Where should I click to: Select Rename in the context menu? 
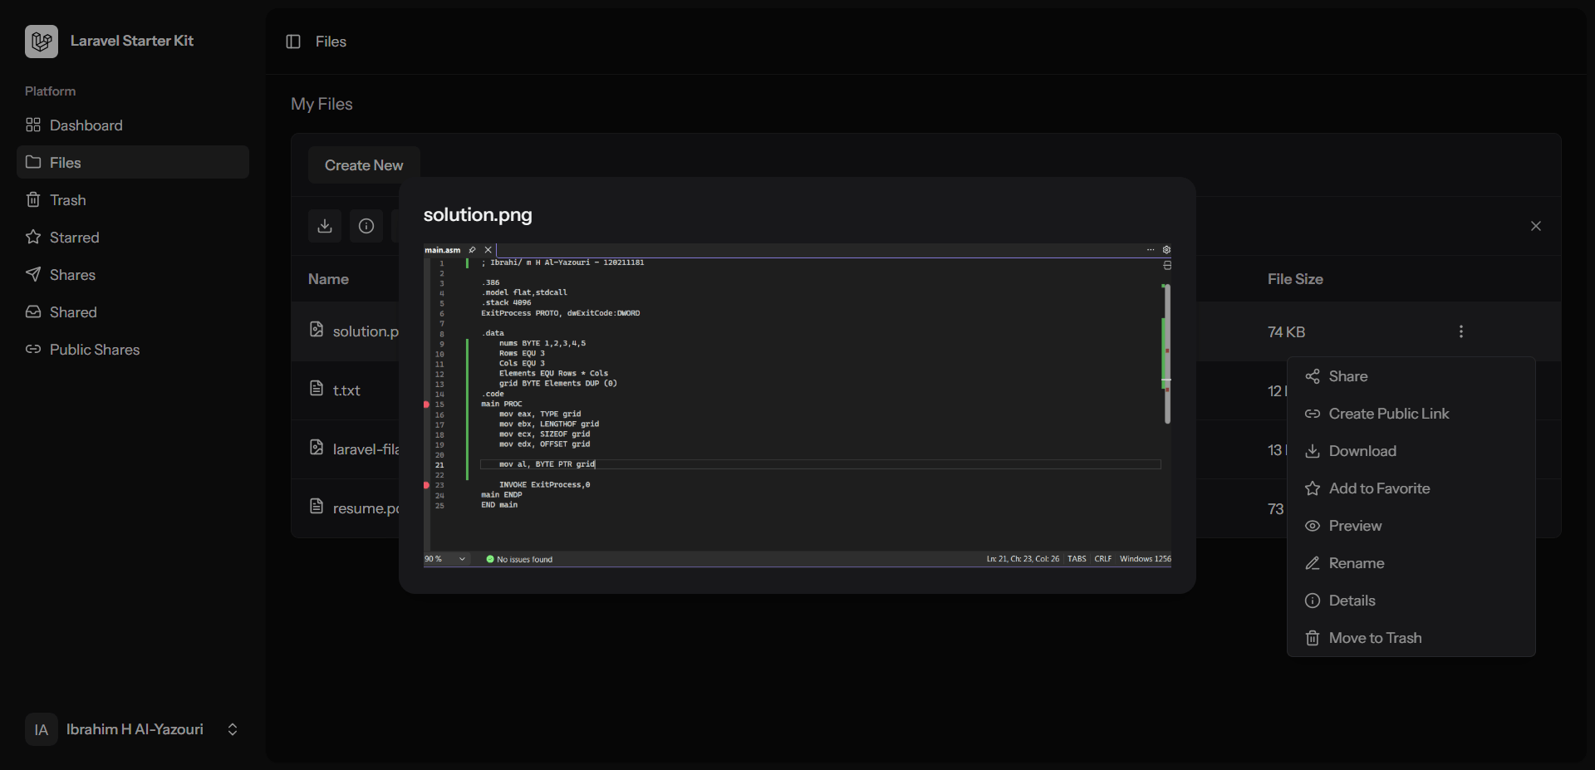[1411, 563]
